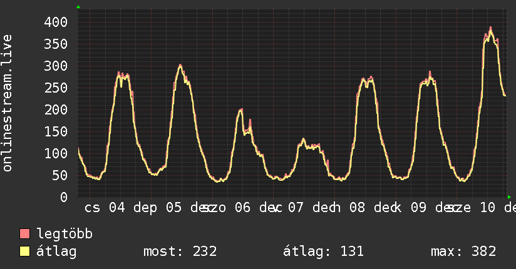Click the y-axis label 300
This screenshot has width=516, height=269.
tap(56, 66)
